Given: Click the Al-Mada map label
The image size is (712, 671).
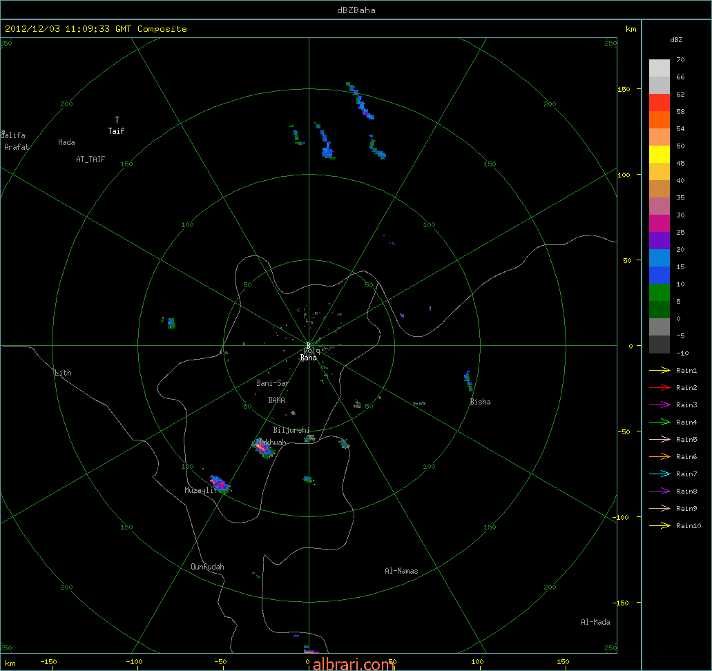Looking at the screenshot, I should pos(595,622).
